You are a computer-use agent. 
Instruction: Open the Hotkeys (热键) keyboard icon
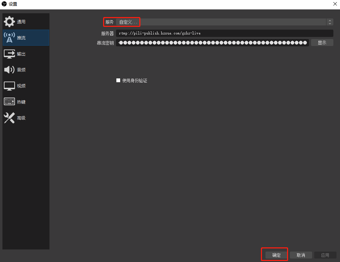pos(9,102)
